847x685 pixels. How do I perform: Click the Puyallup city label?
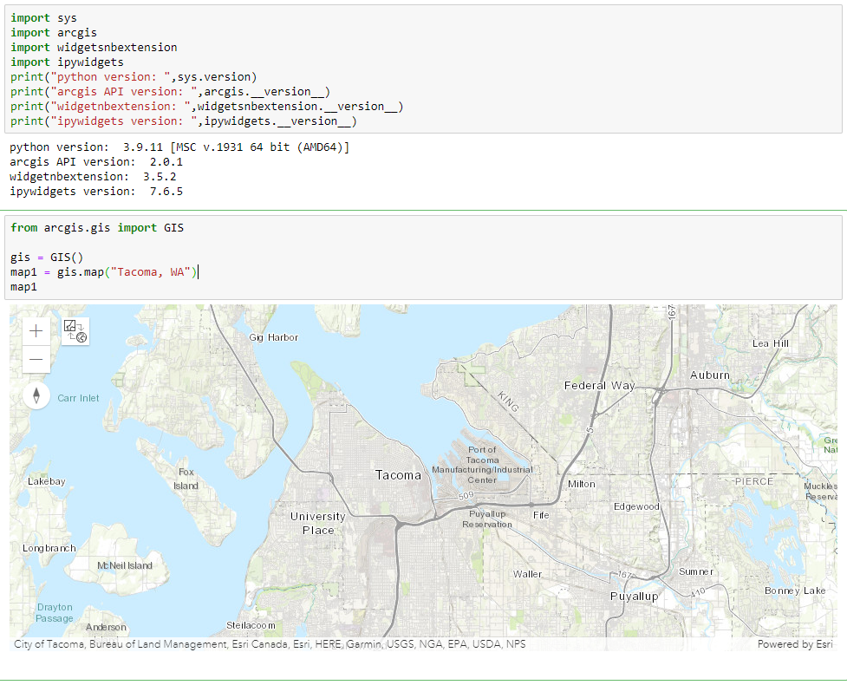click(634, 597)
